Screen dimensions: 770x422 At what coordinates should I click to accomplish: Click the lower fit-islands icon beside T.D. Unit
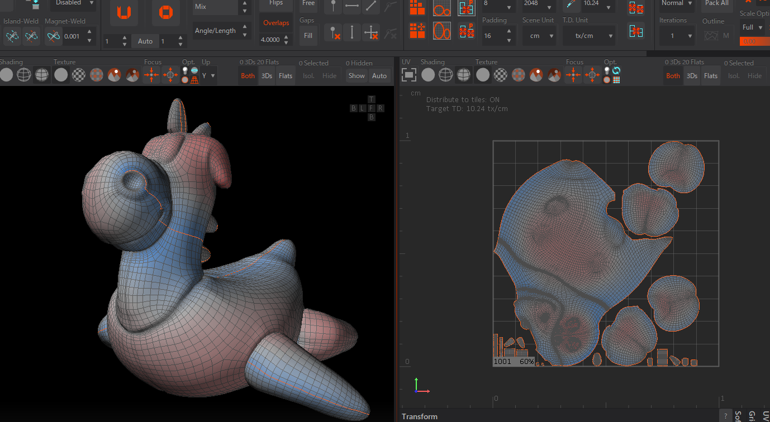tap(635, 31)
